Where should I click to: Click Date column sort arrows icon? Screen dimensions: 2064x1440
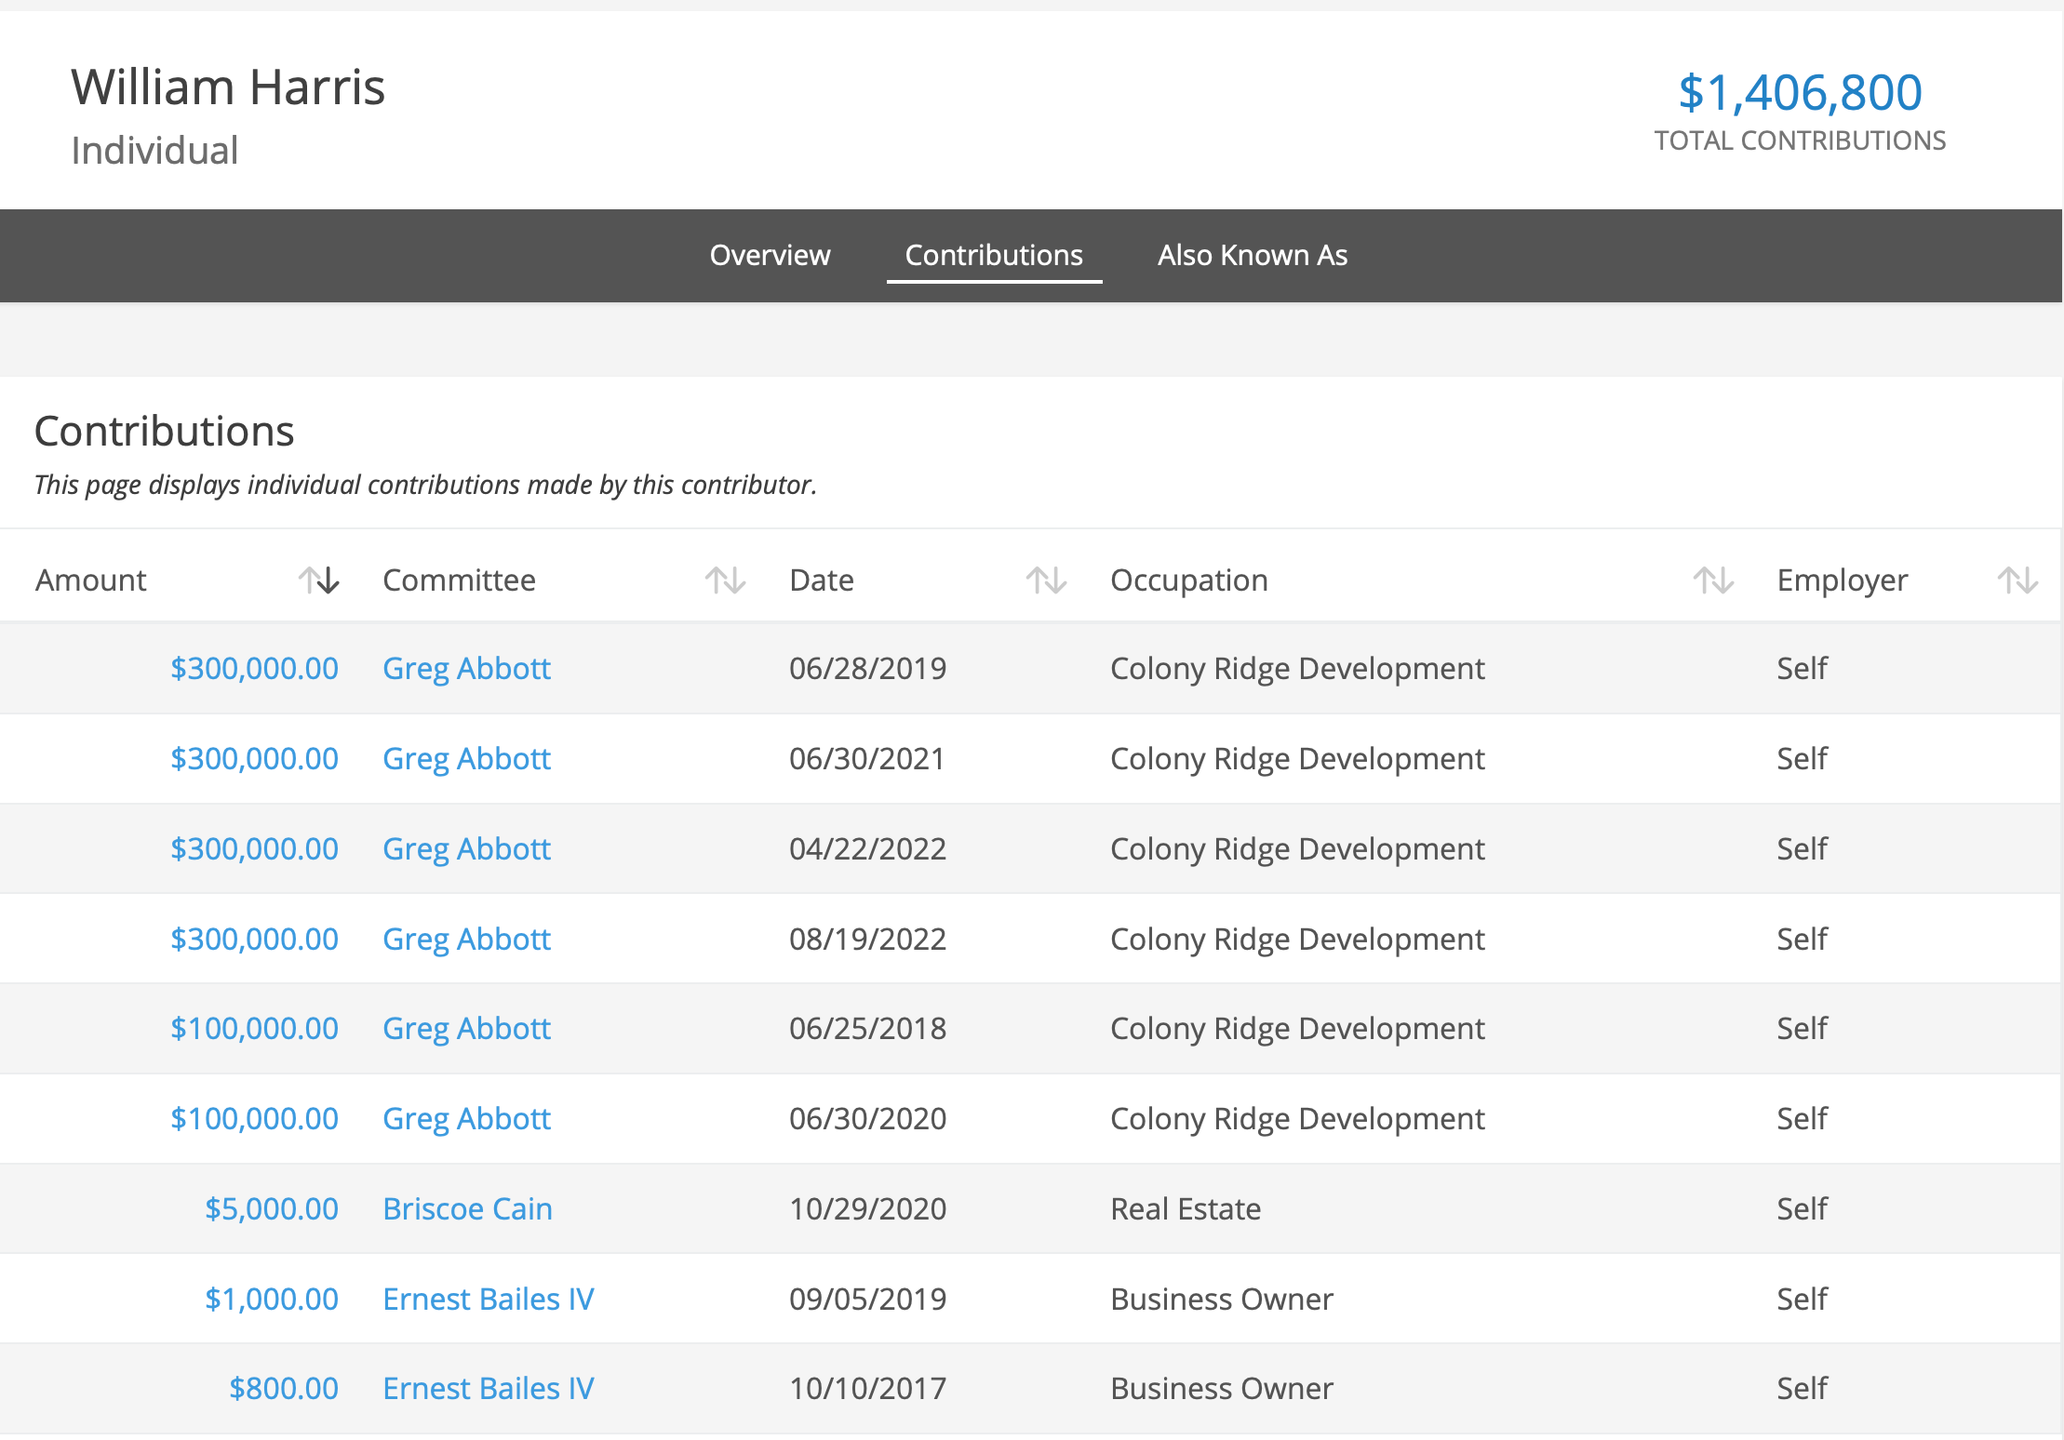pyautogui.click(x=1046, y=580)
